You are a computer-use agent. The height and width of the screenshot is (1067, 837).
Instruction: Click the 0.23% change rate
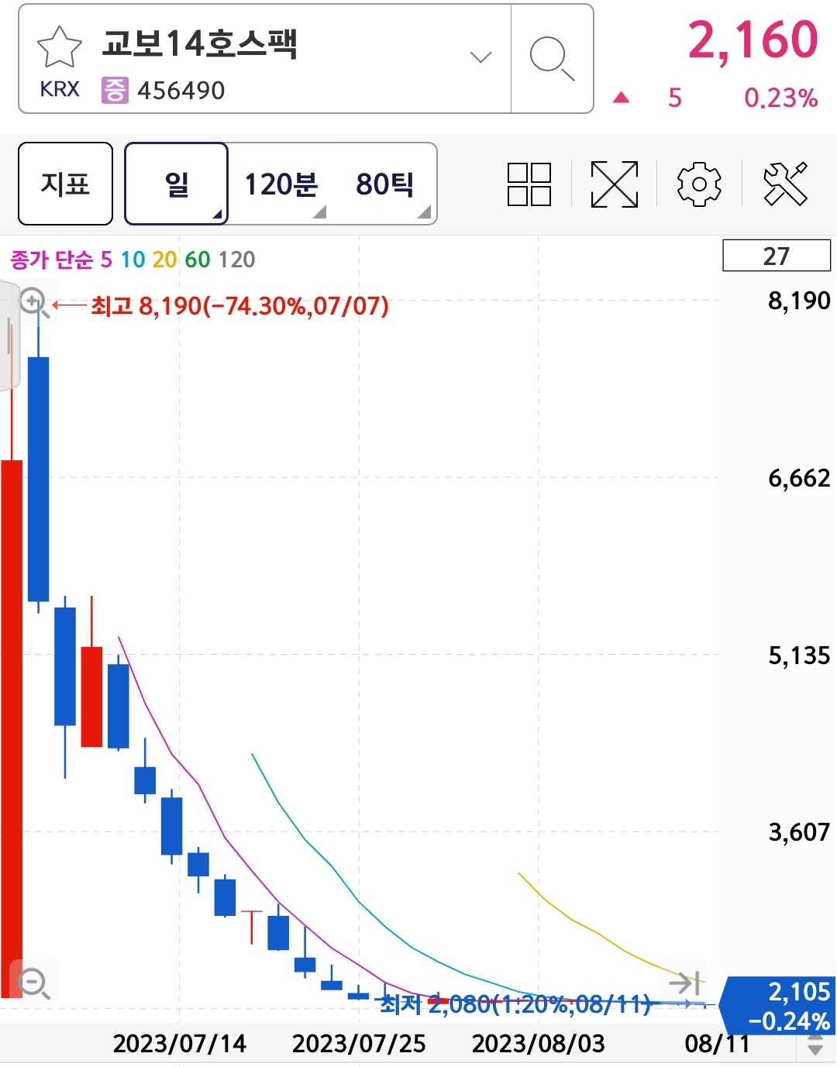(781, 98)
